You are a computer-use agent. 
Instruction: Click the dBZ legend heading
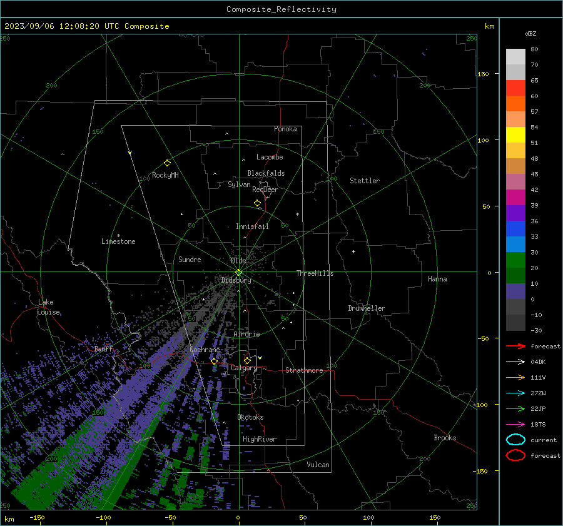(x=530, y=33)
